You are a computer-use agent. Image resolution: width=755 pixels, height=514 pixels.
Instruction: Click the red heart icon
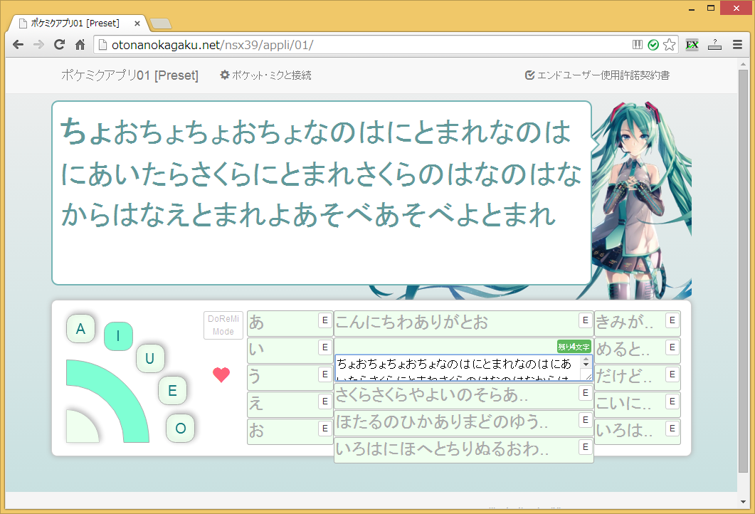pyautogui.click(x=221, y=374)
